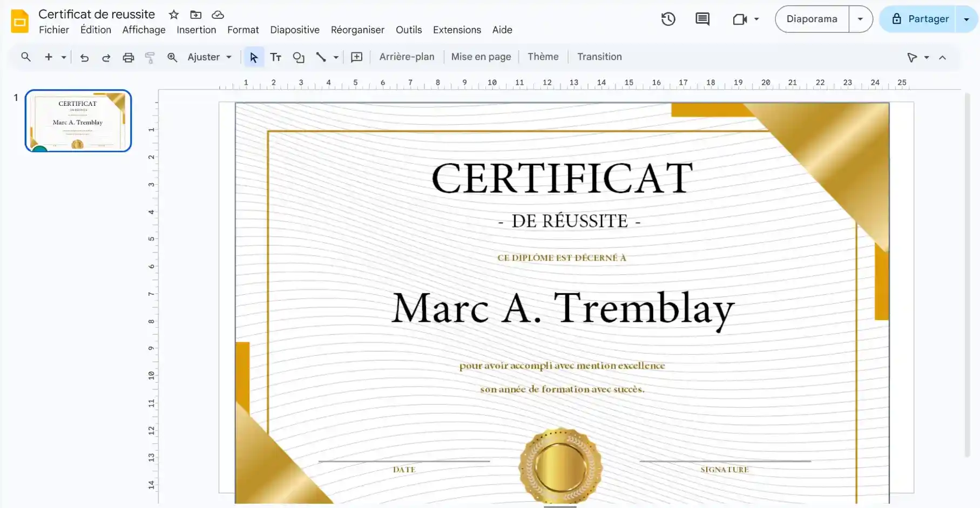The height and width of the screenshot is (508, 980).
Task: Insert a comment with toolbar icon
Action: pos(357,57)
